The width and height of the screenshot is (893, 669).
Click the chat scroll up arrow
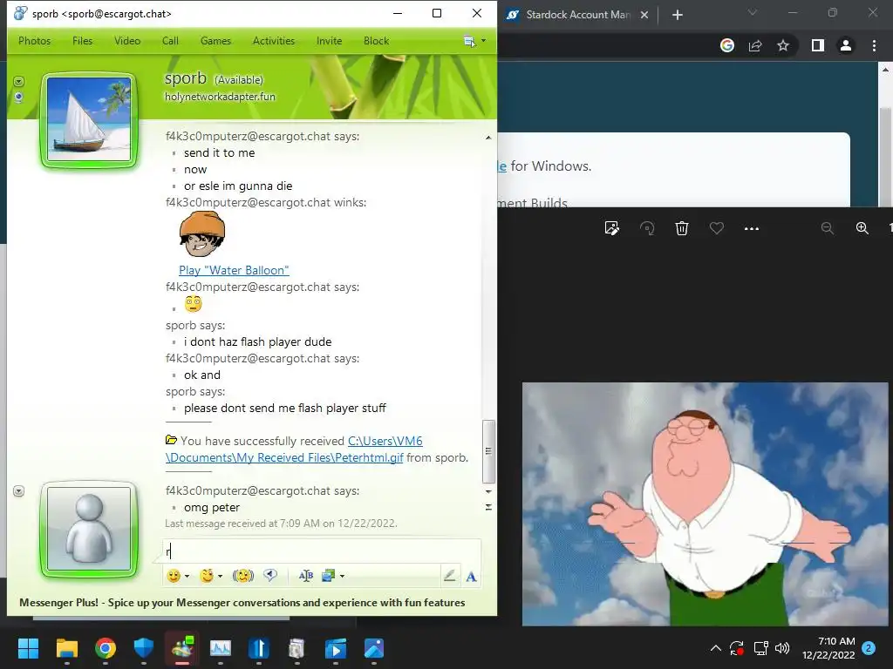coord(488,138)
